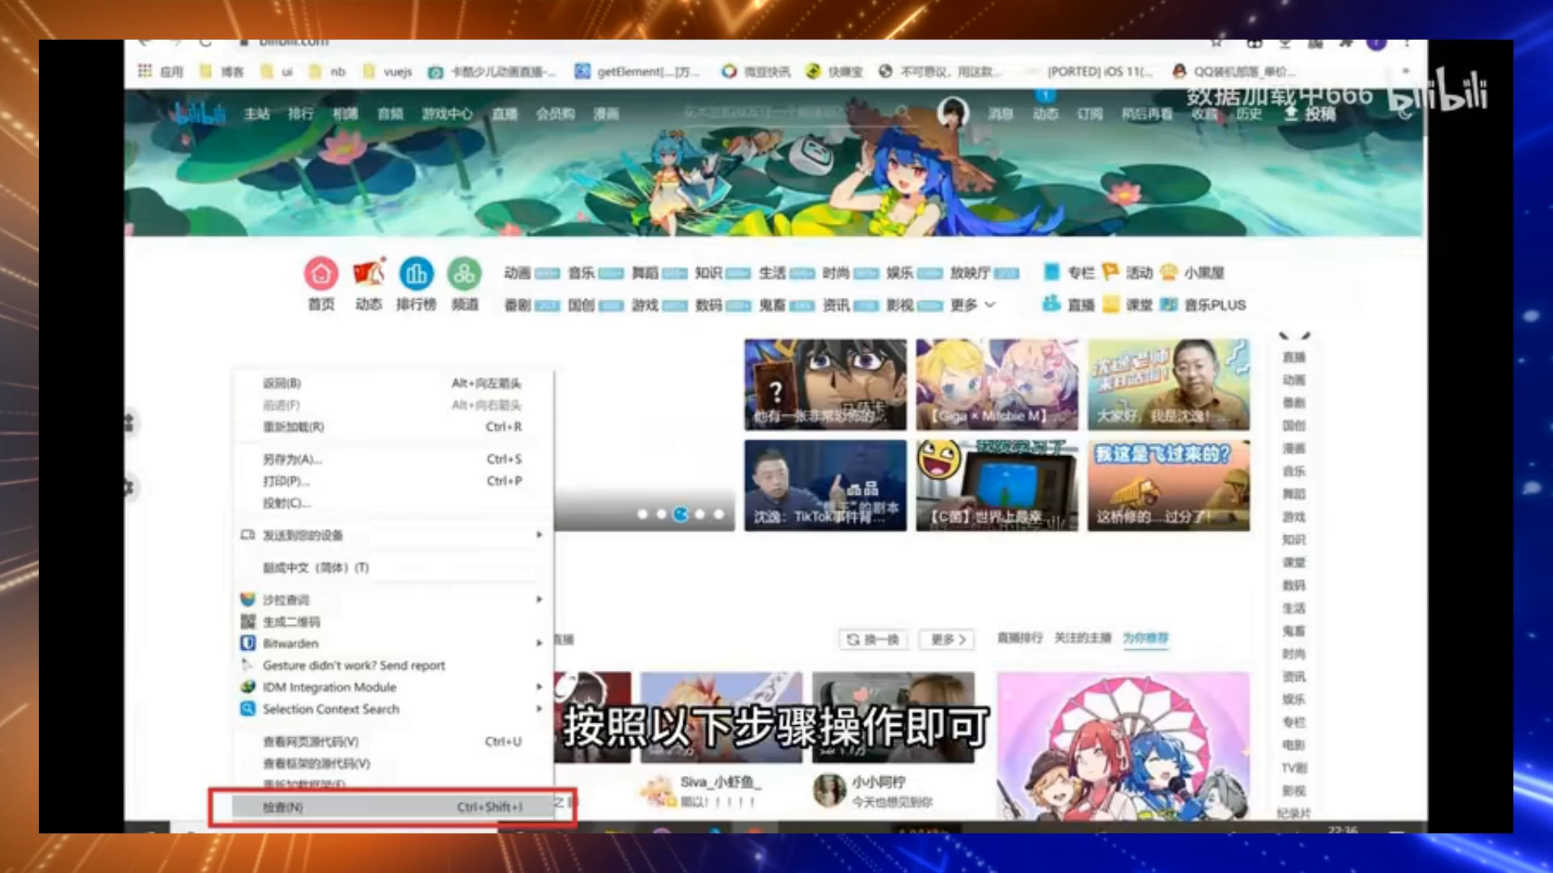The height and width of the screenshot is (873, 1553).
Task: Choose 另存为(A)... from context menu
Action: coord(393,459)
